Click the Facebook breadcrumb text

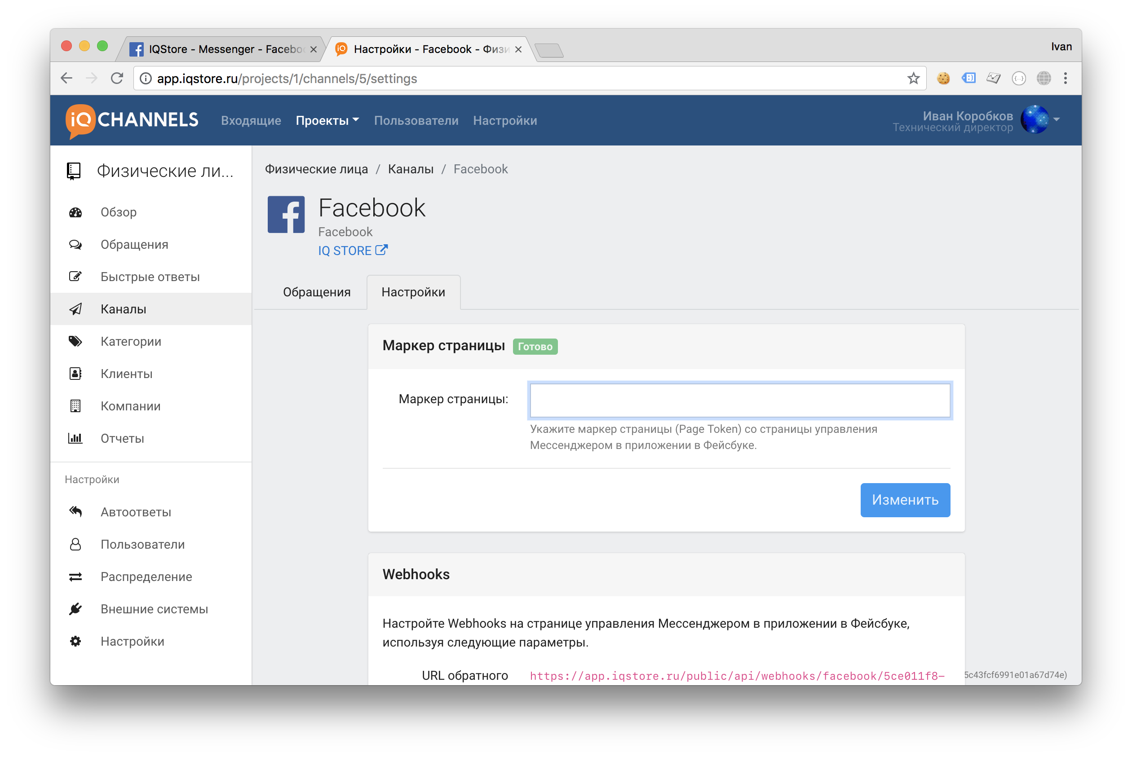481,169
